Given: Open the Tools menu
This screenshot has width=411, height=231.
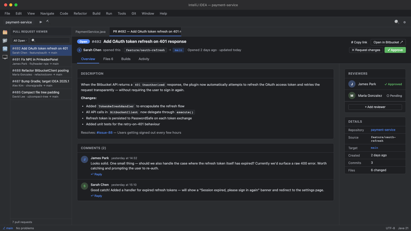Looking at the screenshot, I should 122,13.
